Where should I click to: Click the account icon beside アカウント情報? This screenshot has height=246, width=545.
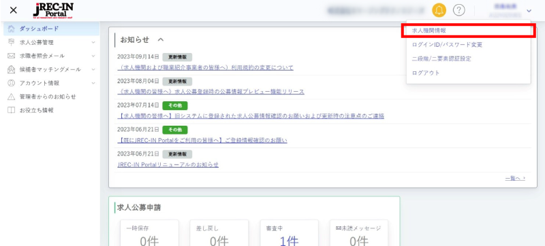pyautogui.click(x=12, y=83)
